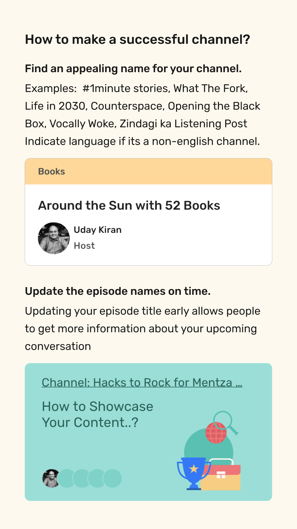Tap the Uday Kiran host name

click(98, 230)
